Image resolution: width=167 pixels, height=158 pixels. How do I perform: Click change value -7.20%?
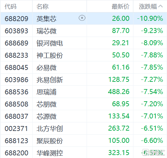(x=152, y=104)
